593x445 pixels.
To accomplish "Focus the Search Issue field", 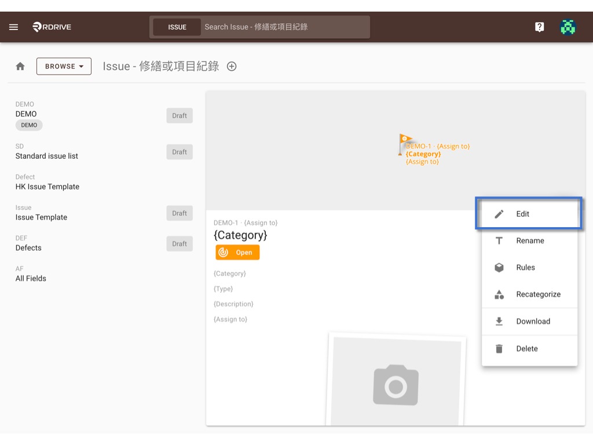I will (x=285, y=27).
